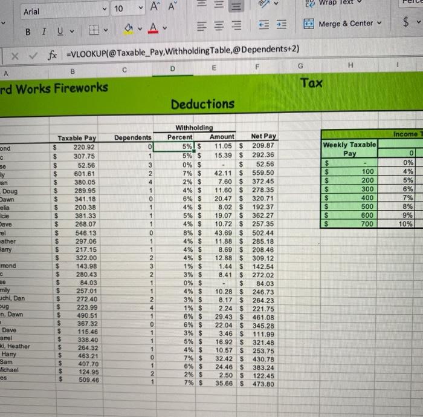Select cell with Taxable Pay 220.92
The height and width of the screenshot is (417, 423).
(74, 147)
